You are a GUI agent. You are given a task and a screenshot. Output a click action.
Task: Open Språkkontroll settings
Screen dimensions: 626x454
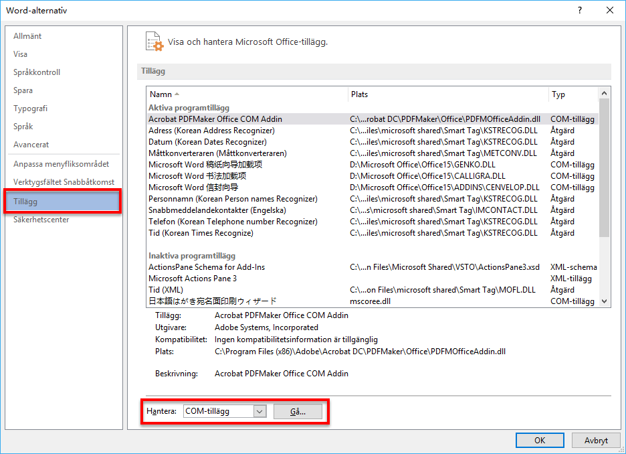pos(63,72)
